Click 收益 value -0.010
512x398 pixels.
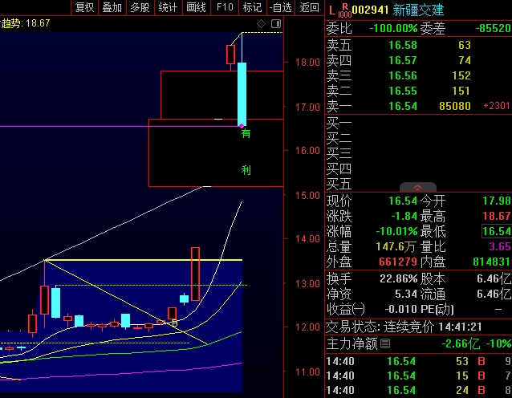pos(401,309)
